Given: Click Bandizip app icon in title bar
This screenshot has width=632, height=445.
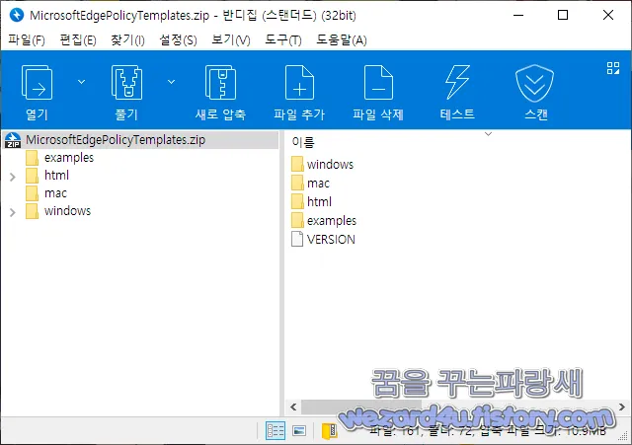Looking at the screenshot, I should pyautogui.click(x=17, y=15).
